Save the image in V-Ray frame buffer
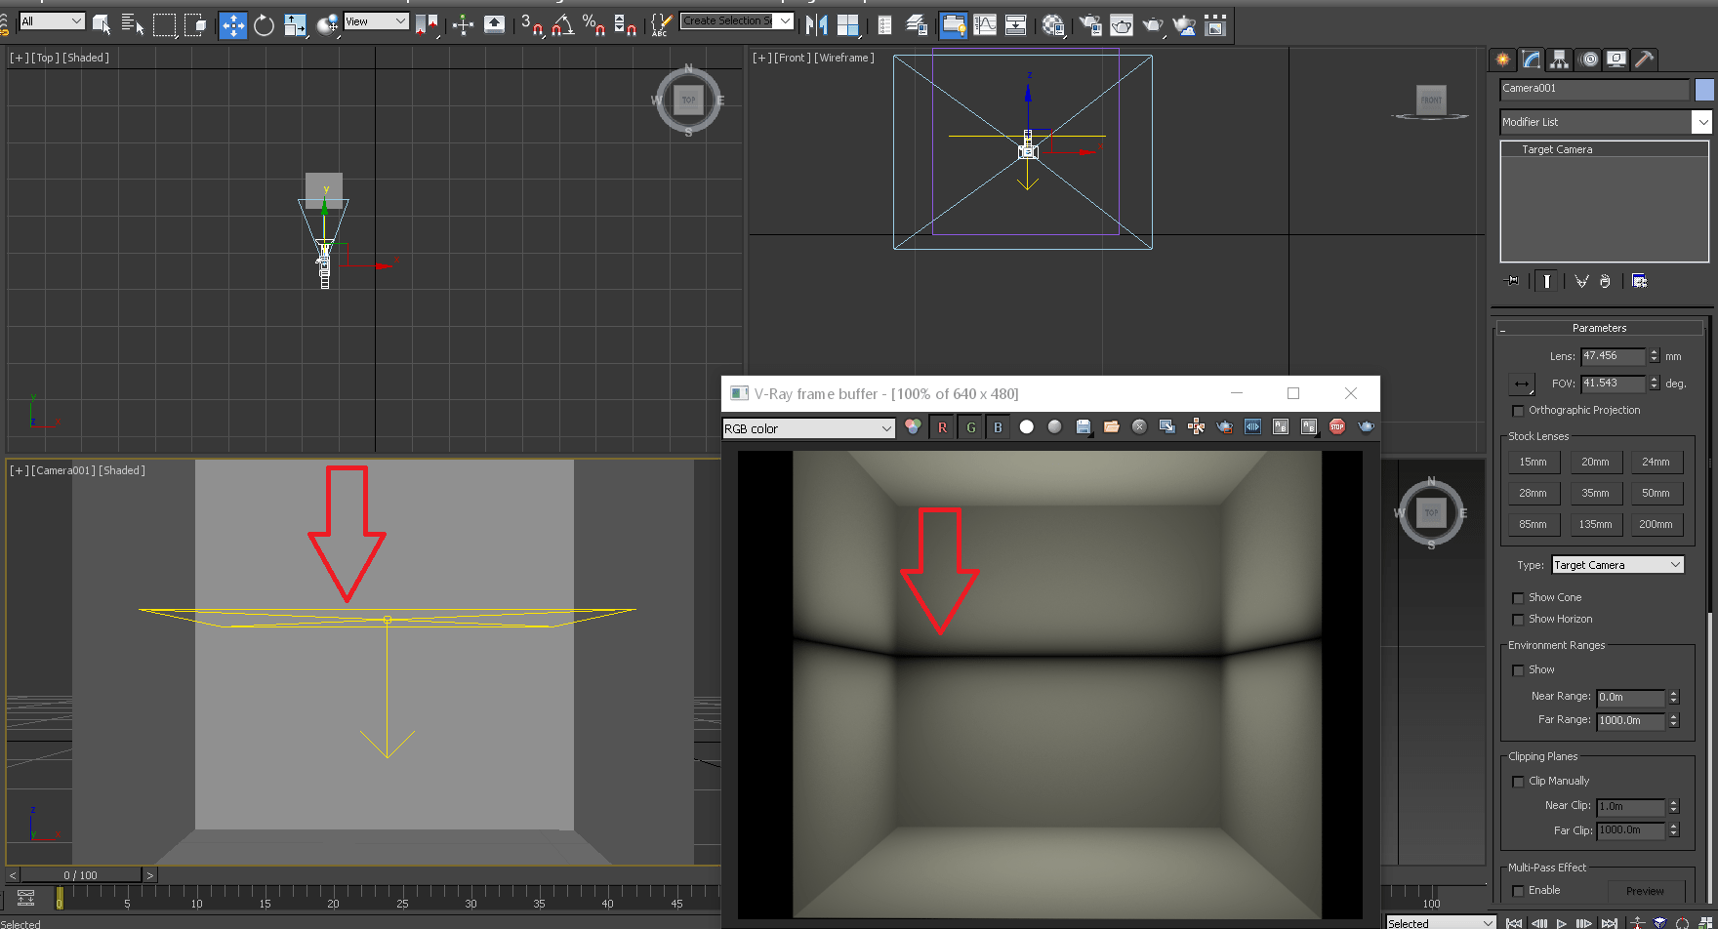 1083,426
